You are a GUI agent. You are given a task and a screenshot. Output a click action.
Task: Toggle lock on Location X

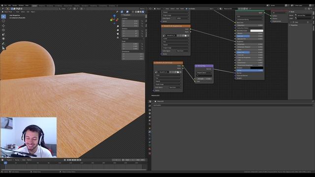tap(142, 21)
